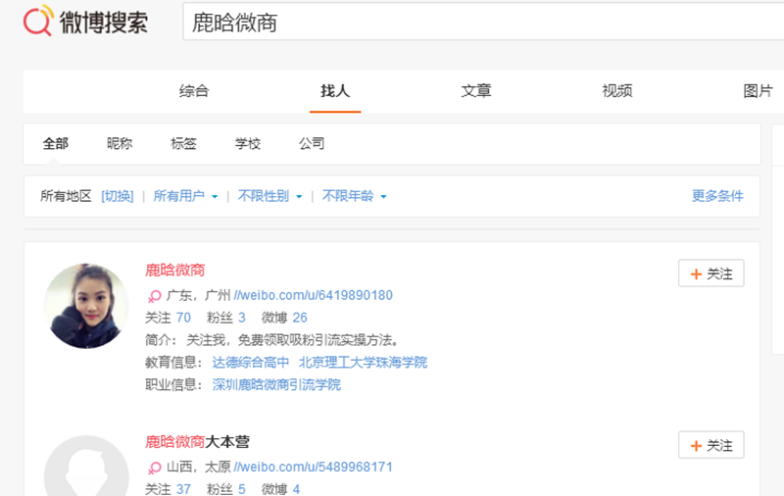Open 更多条件 advanced filters
The image size is (784, 496).
tap(717, 196)
